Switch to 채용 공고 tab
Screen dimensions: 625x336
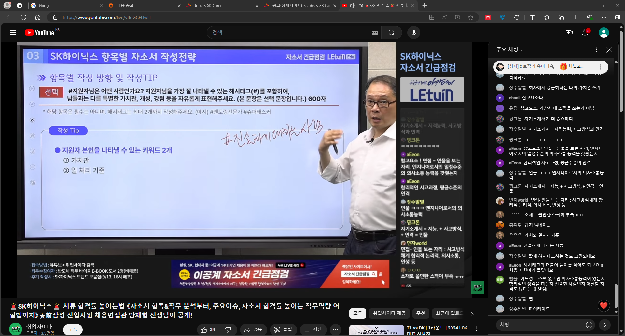[x=145, y=6]
